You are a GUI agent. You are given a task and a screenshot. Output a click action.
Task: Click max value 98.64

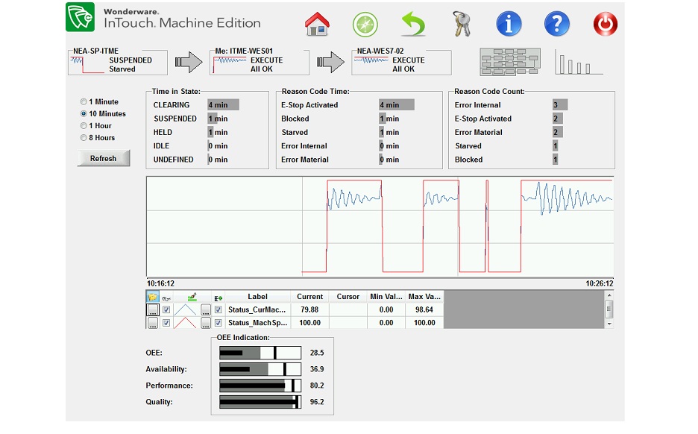[424, 309]
